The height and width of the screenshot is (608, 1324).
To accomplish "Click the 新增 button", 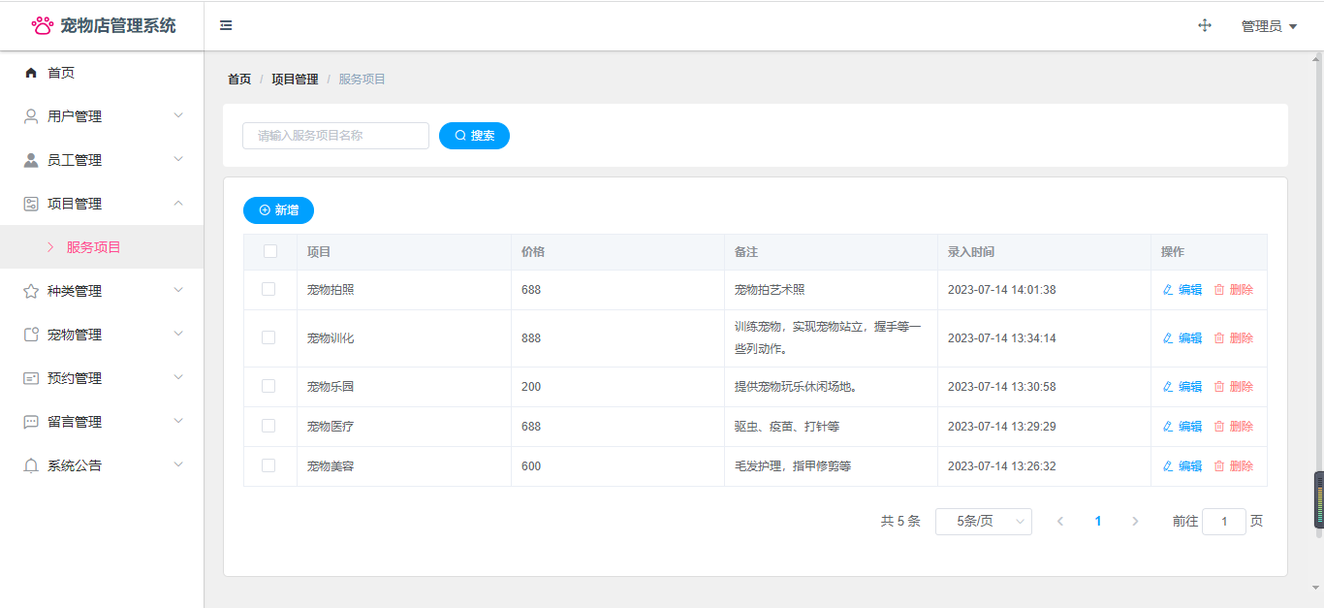I will [278, 210].
